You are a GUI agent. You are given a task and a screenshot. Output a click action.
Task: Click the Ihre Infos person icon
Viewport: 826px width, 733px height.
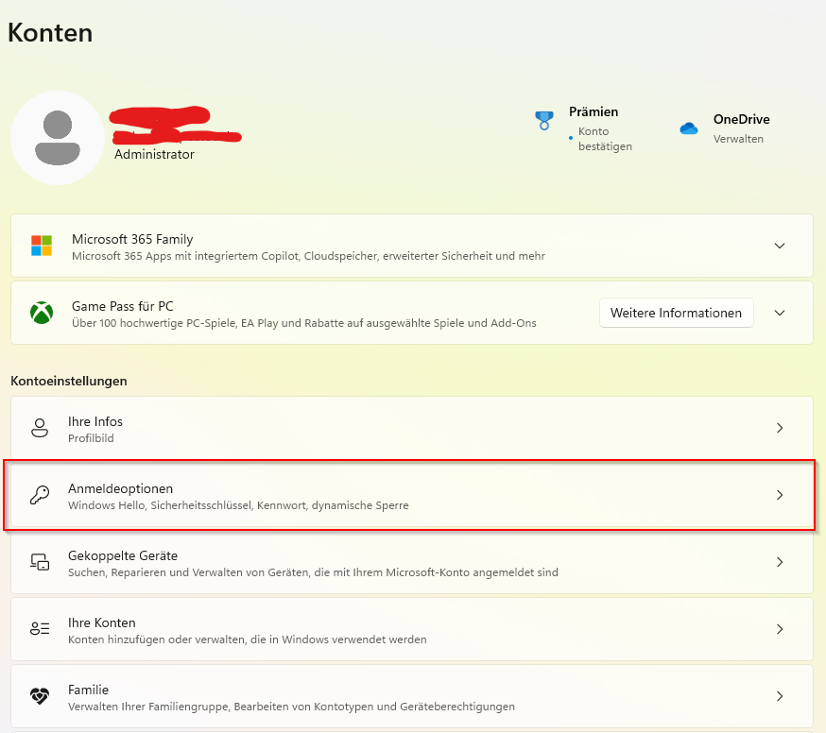[40, 428]
